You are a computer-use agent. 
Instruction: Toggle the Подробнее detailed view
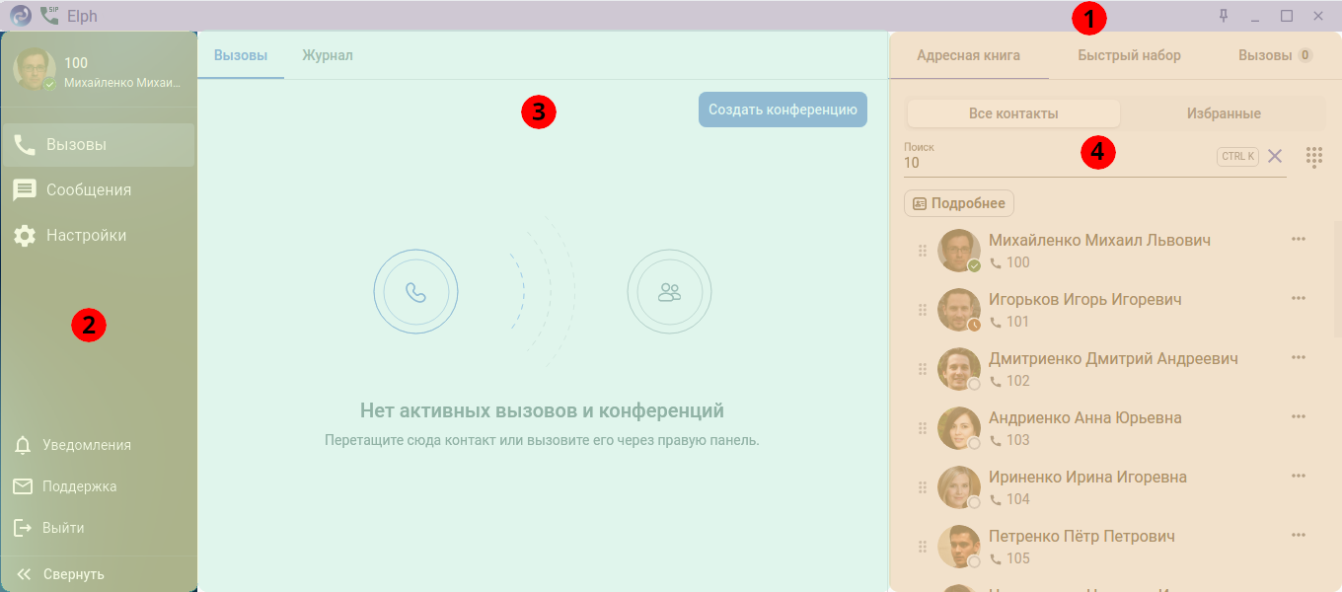tap(959, 203)
